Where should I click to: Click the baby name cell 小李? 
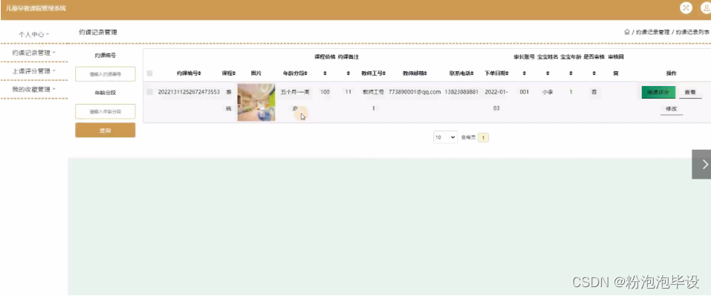[x=548, y=92]
